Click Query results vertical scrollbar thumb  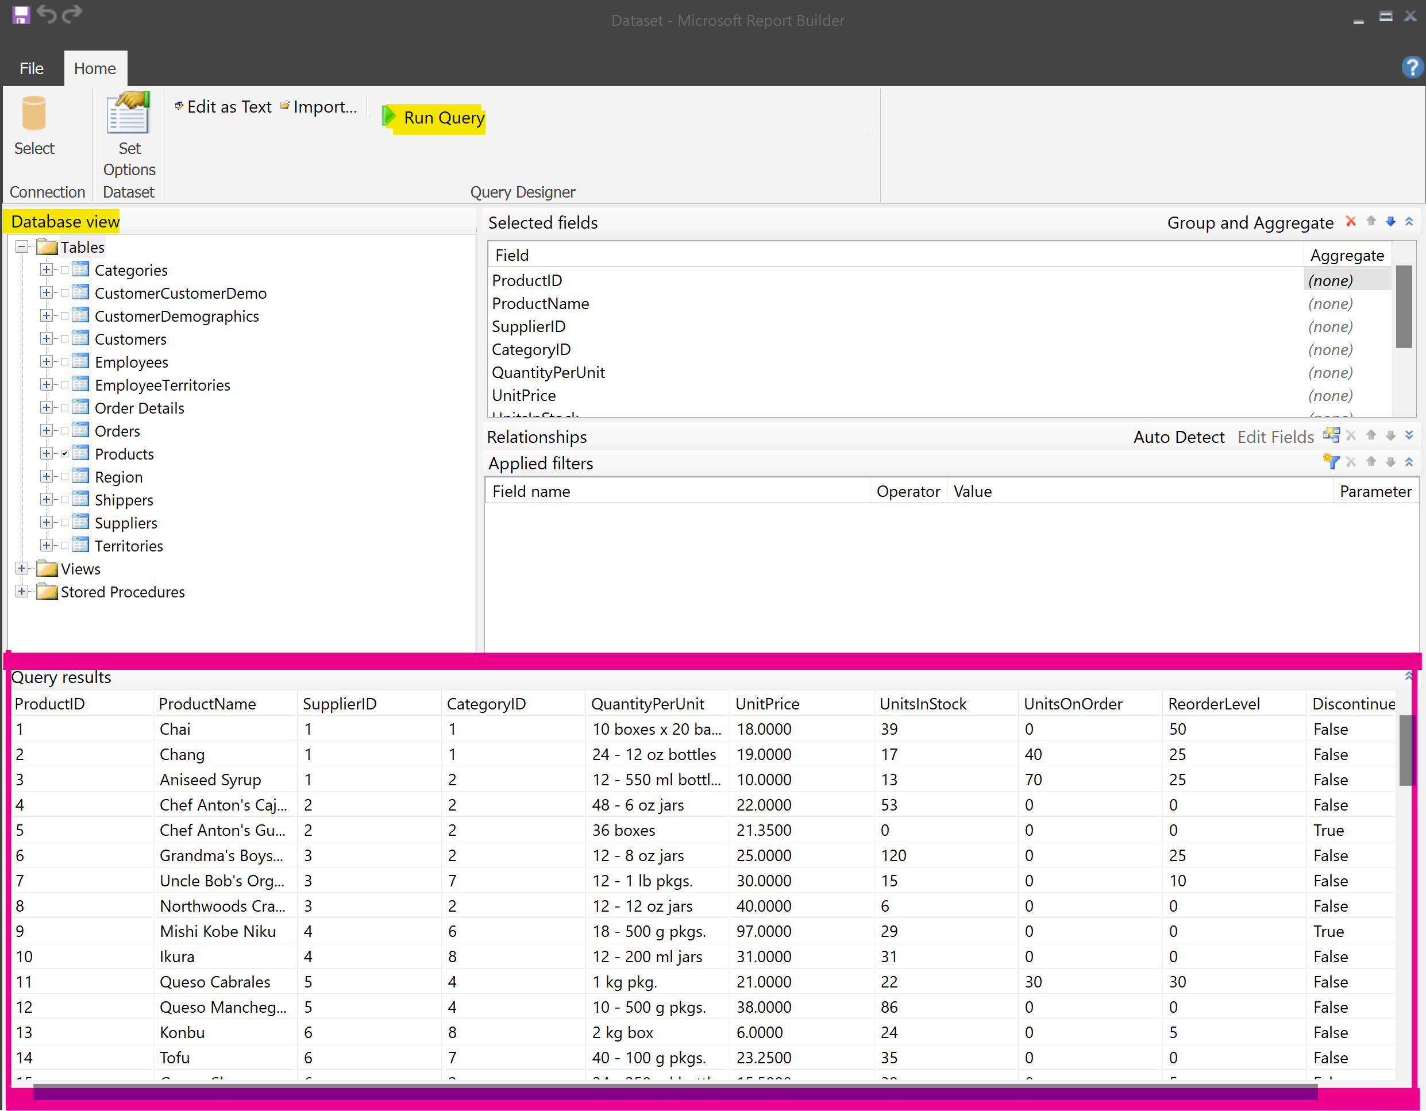pyautogui.click(x=1406, y=751)
